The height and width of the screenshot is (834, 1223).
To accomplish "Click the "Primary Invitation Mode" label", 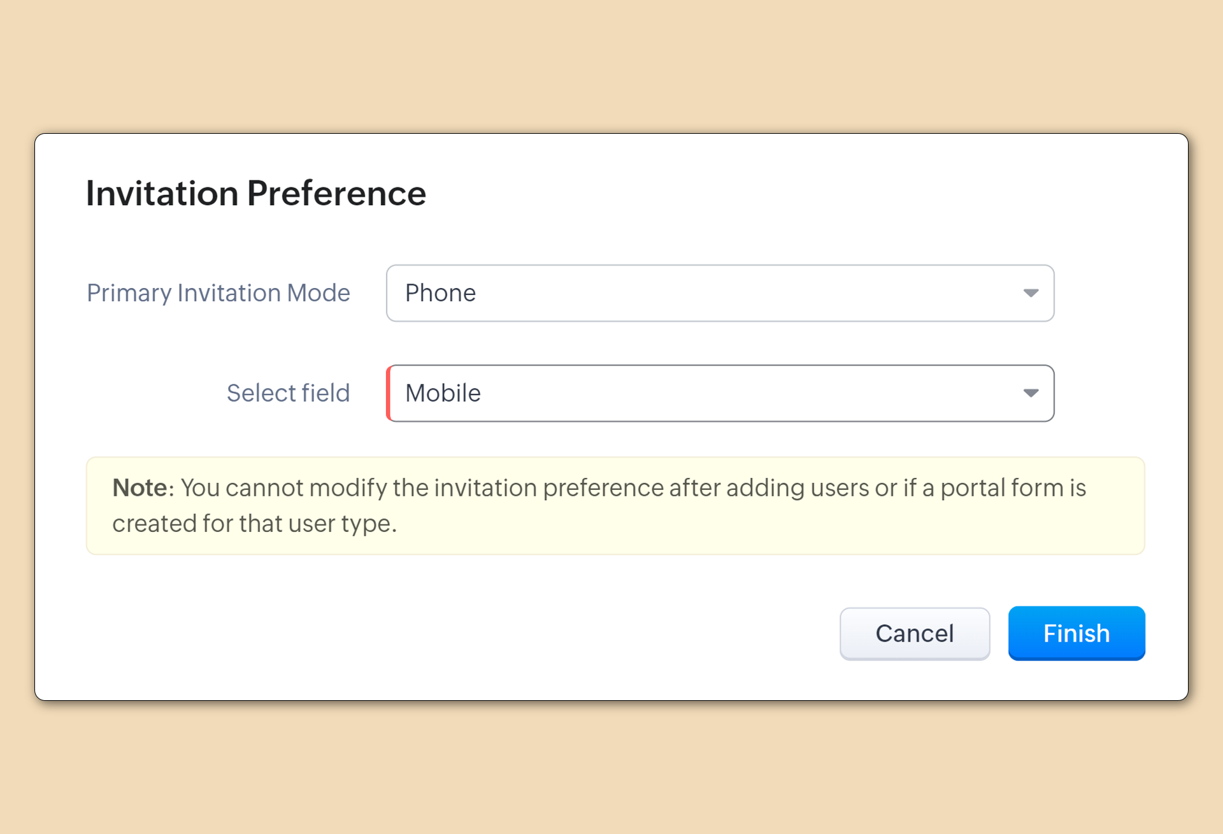I will (218, 293).
